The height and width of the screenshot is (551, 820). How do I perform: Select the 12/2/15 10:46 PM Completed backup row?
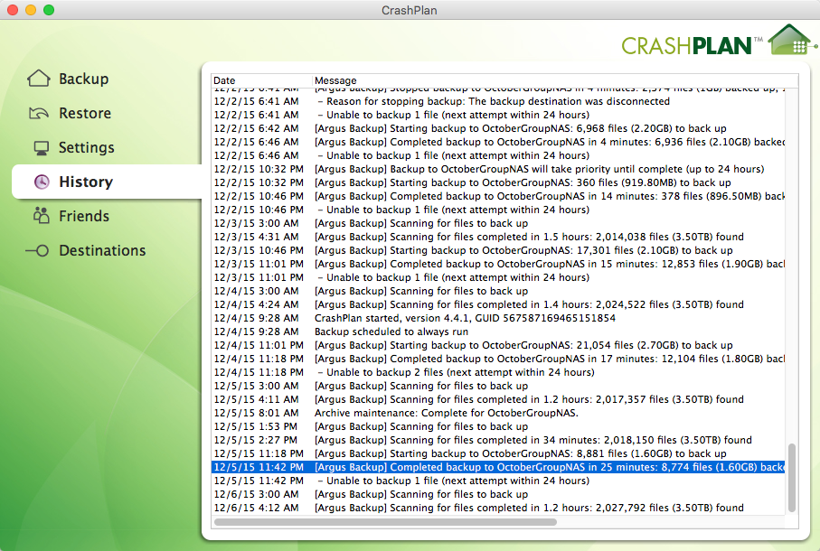(498, 196)
